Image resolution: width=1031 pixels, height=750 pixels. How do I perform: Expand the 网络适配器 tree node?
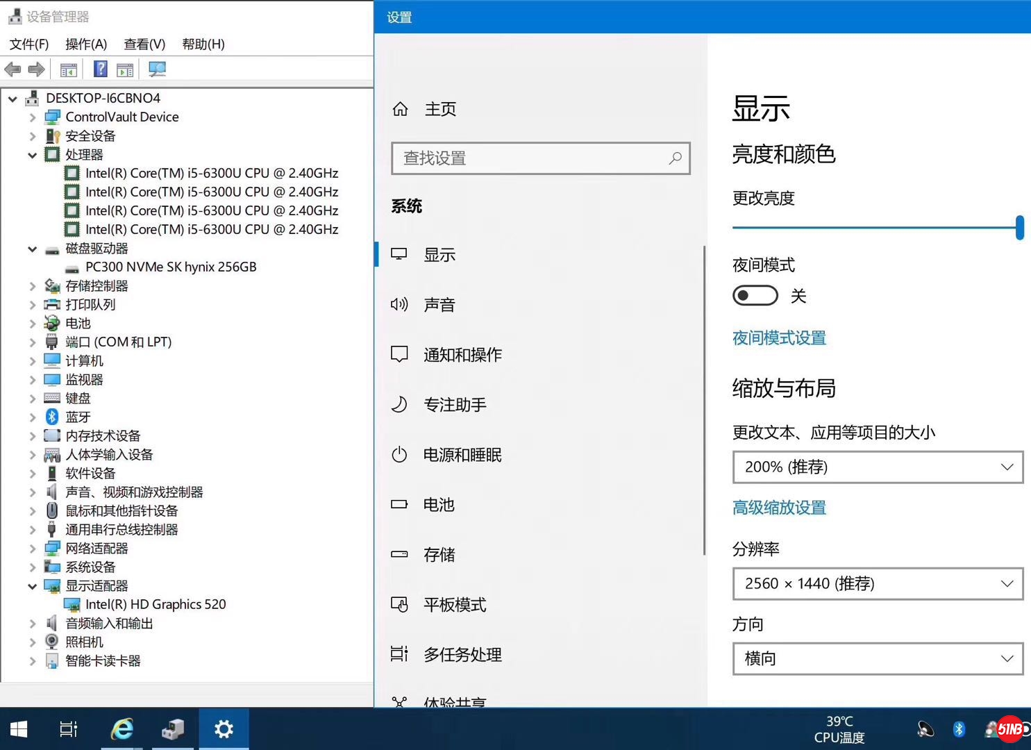pos(32,549)
